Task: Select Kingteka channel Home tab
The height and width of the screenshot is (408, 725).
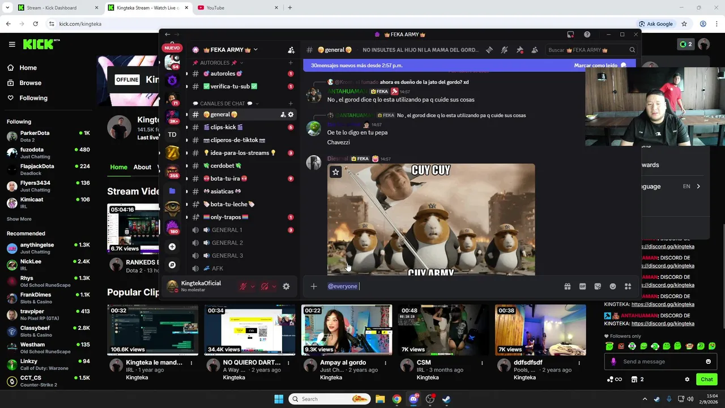Action: [x=119, y=167]
